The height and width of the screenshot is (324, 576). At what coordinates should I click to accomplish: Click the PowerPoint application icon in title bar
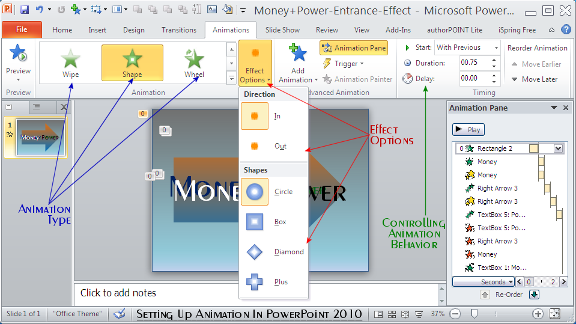7,9
